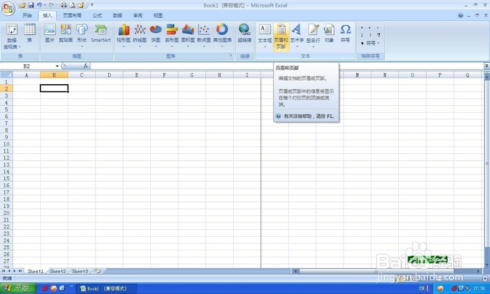
Task: Switch to the 页面布局 (Page Layout) tab
Action: click(x=72, y=15)
